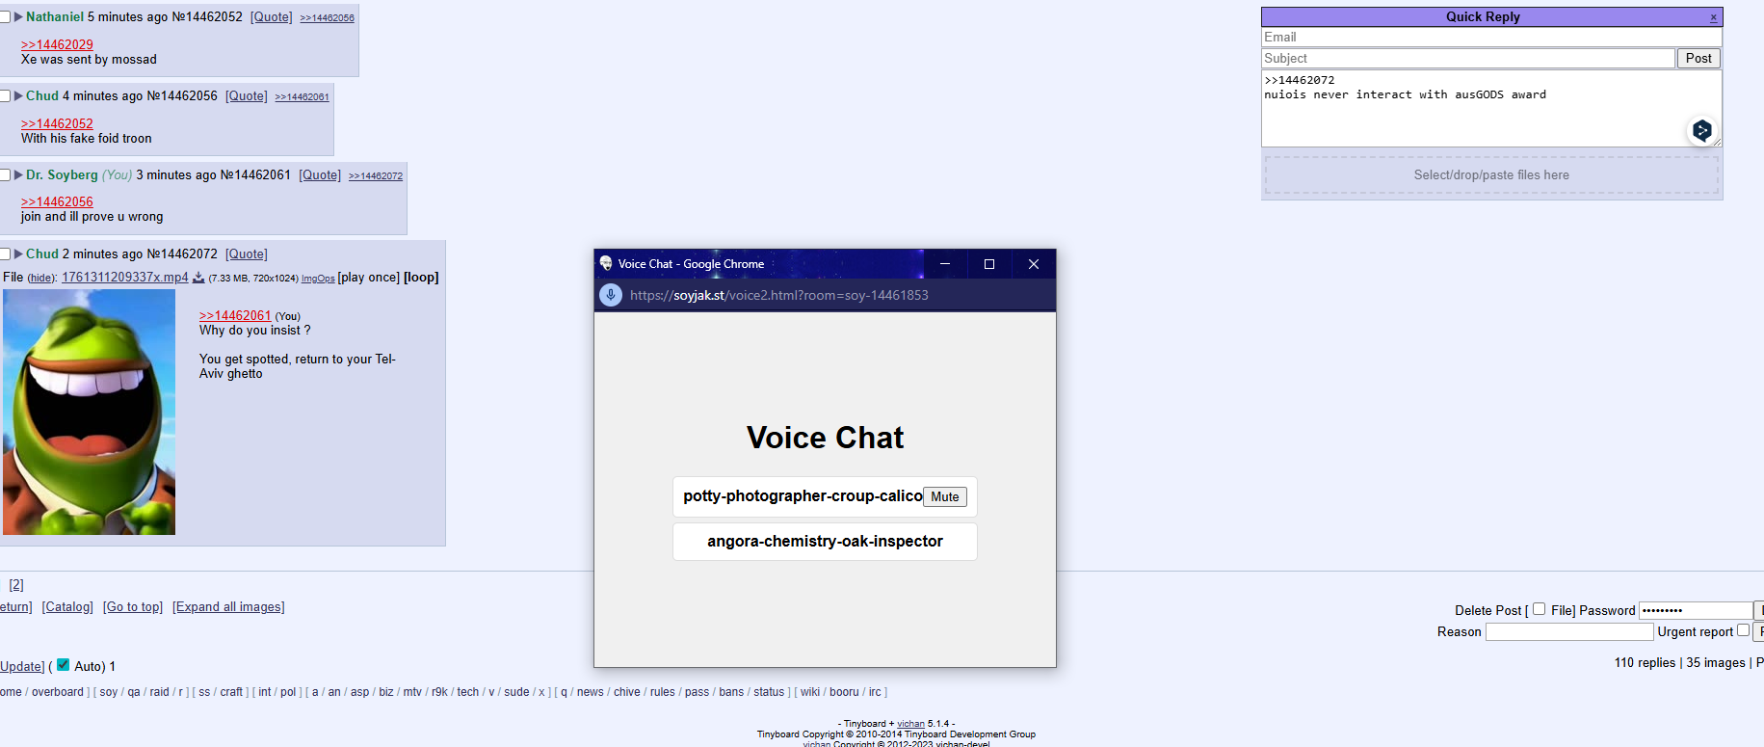Tick the checkbox for Nathaniel's post
The image size is (1764, 747).
5,17
